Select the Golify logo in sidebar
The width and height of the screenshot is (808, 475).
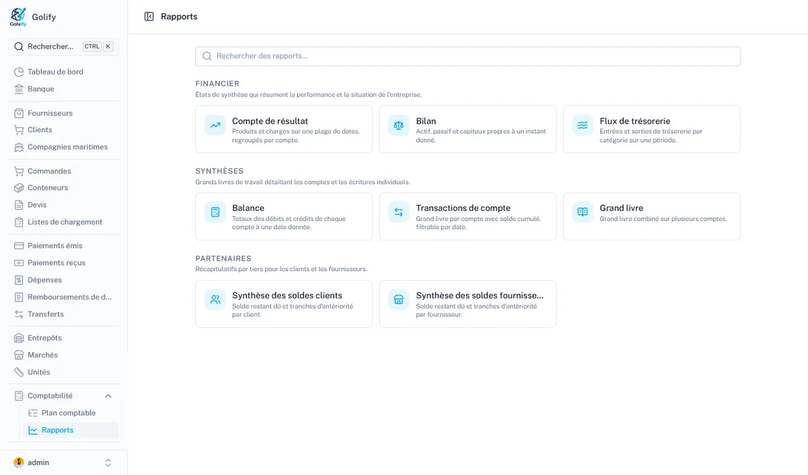pyautogui.click(x=18, y=17)
